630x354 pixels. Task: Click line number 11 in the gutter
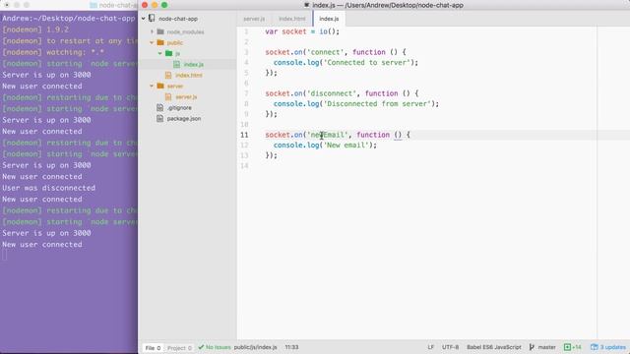(244, 135)
